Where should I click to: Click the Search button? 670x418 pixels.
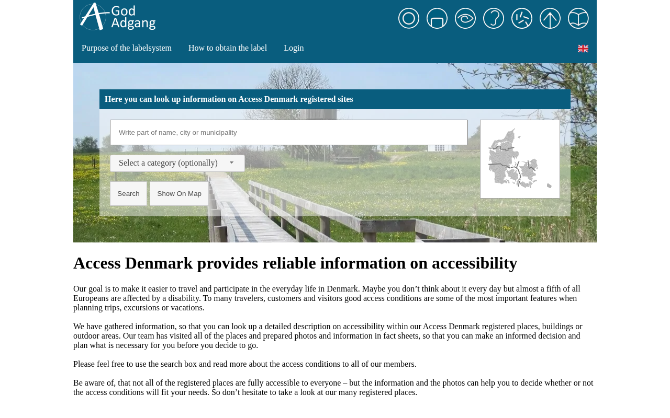tap(128, 194)
